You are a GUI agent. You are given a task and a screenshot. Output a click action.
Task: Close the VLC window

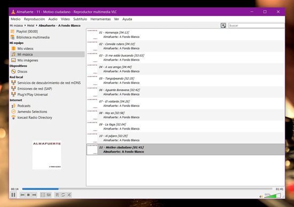pos(278,12)
